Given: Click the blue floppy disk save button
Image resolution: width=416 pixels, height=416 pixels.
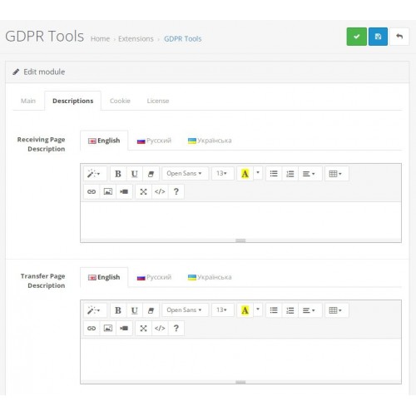Looking at the screenshot, I should tap(378, 37).
